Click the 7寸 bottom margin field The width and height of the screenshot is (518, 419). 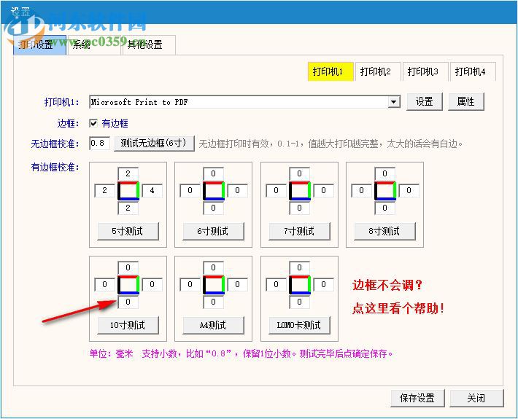tap(299, 208)
